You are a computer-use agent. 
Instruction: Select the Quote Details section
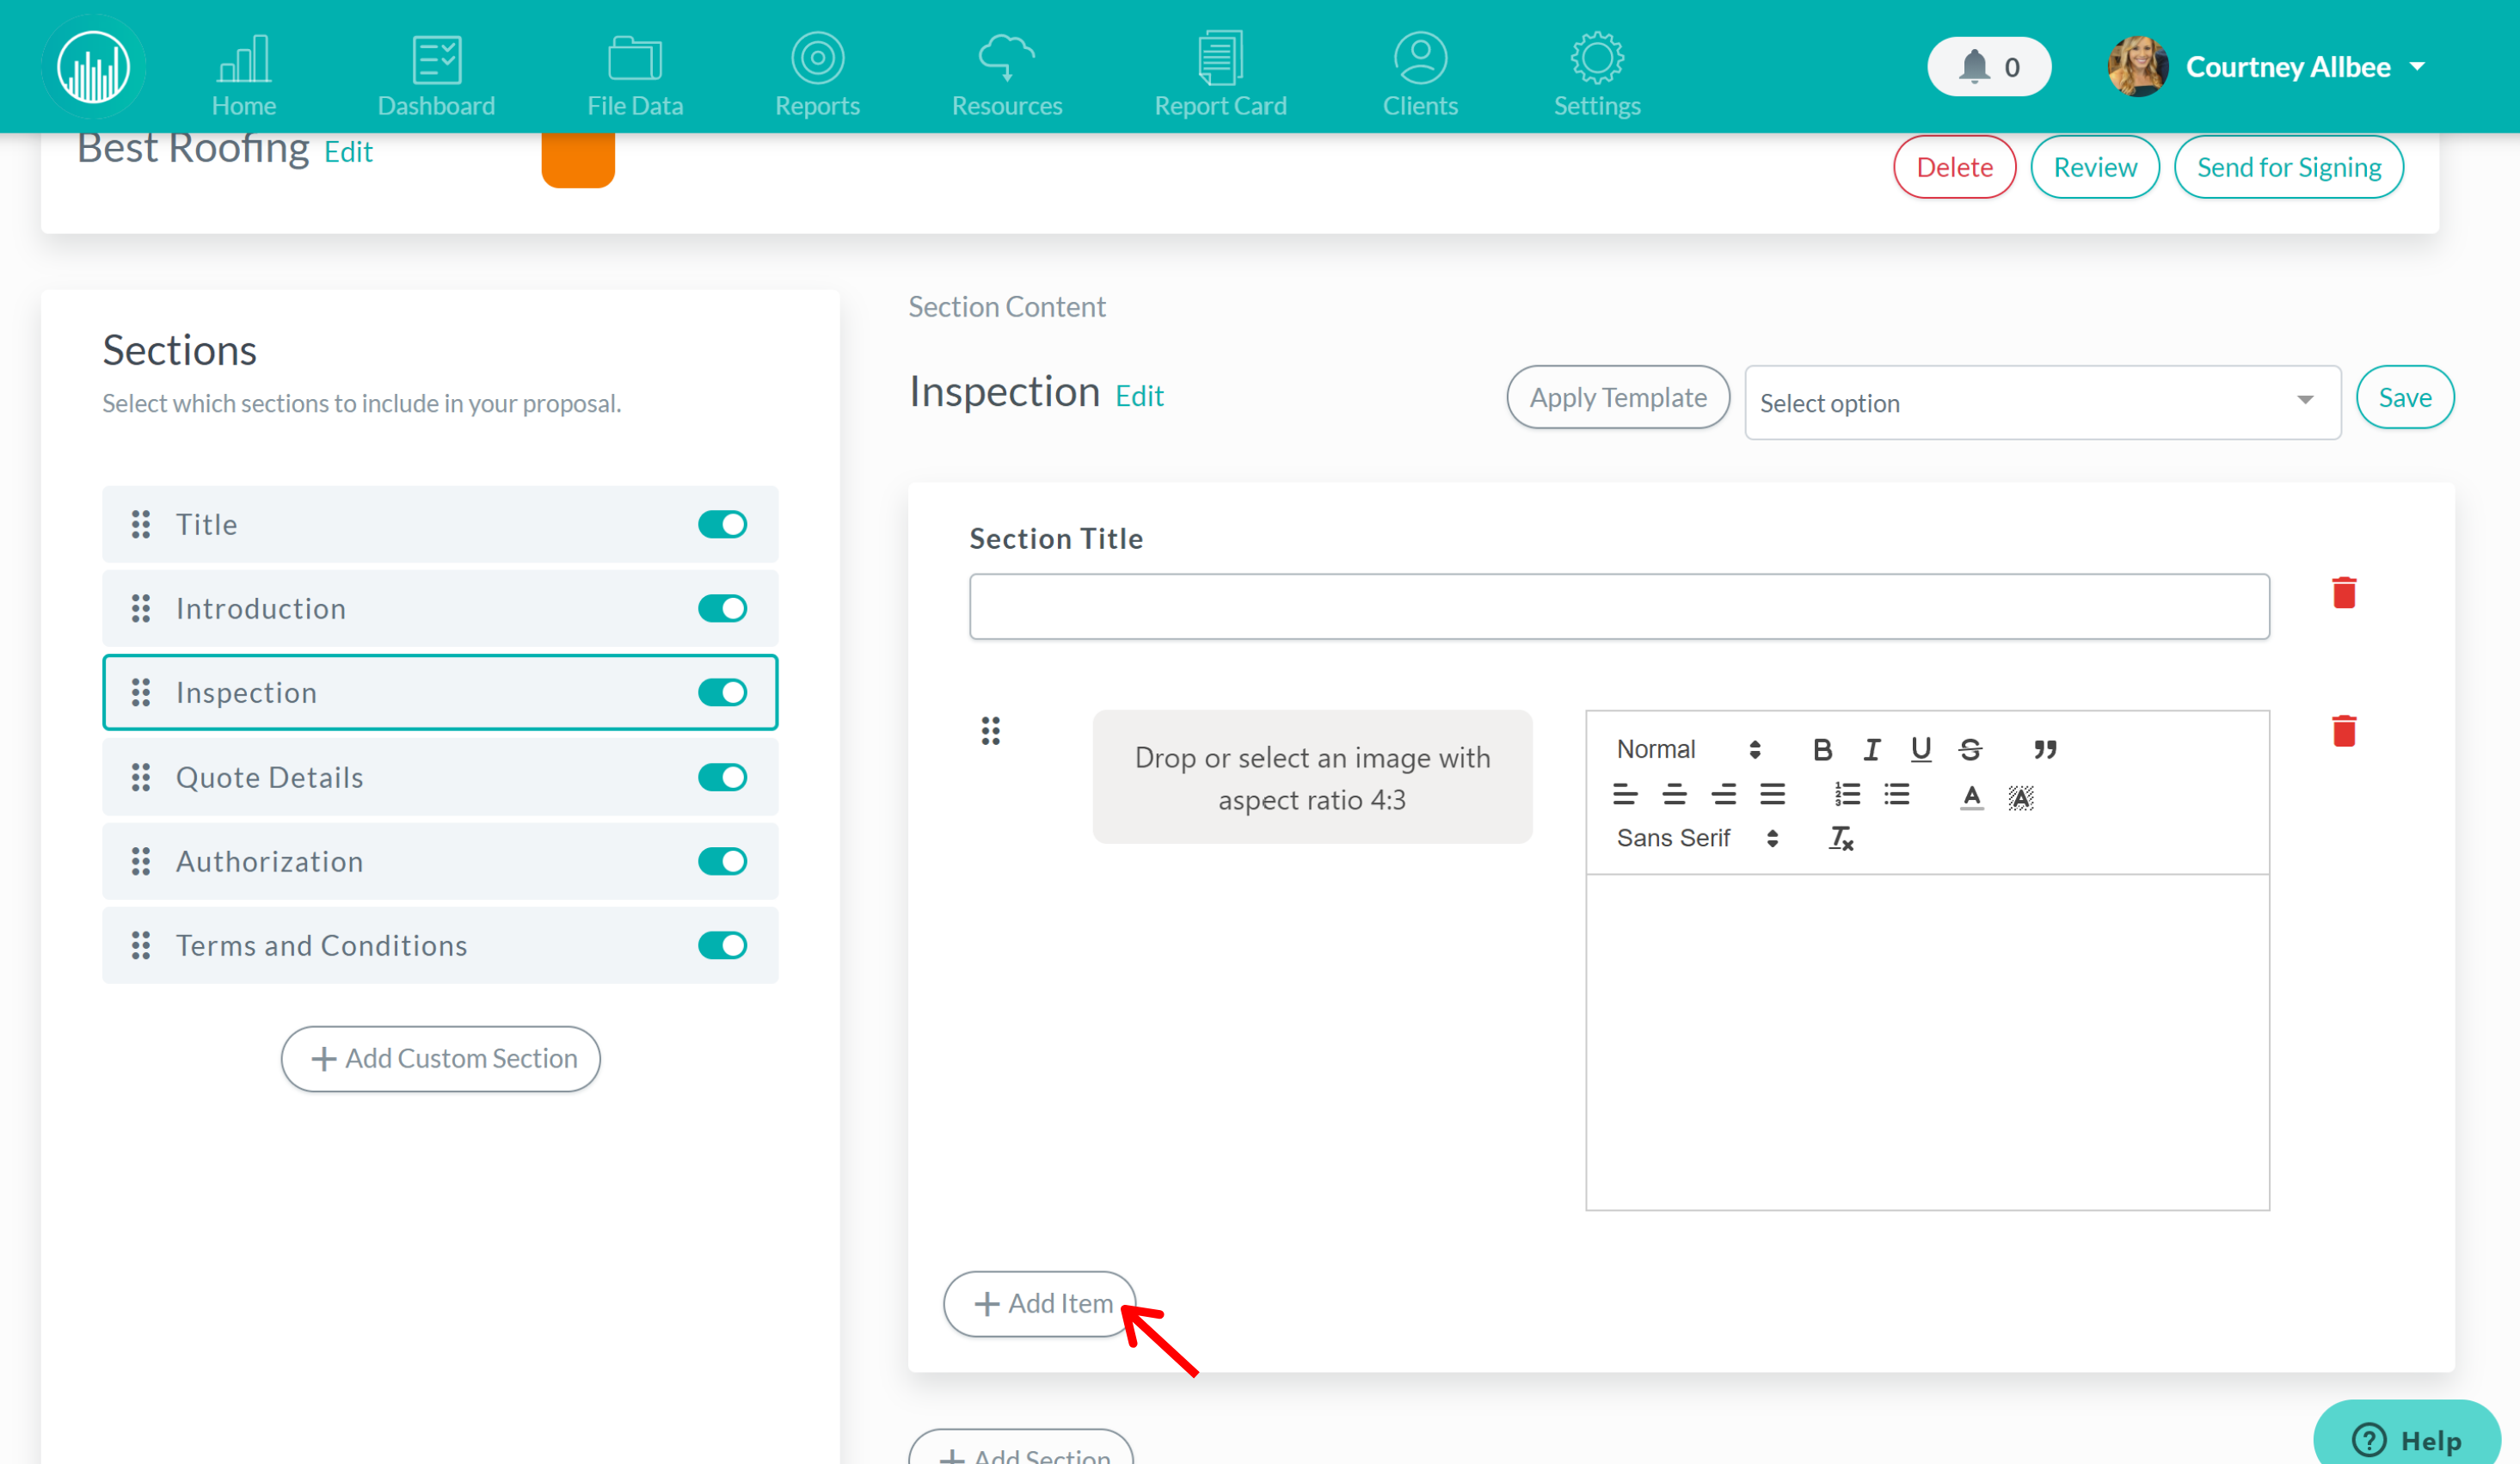440,777
